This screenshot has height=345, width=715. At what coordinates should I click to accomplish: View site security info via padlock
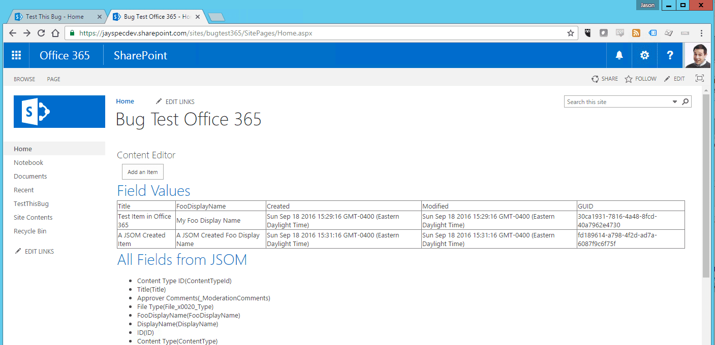tap(72, 33)
